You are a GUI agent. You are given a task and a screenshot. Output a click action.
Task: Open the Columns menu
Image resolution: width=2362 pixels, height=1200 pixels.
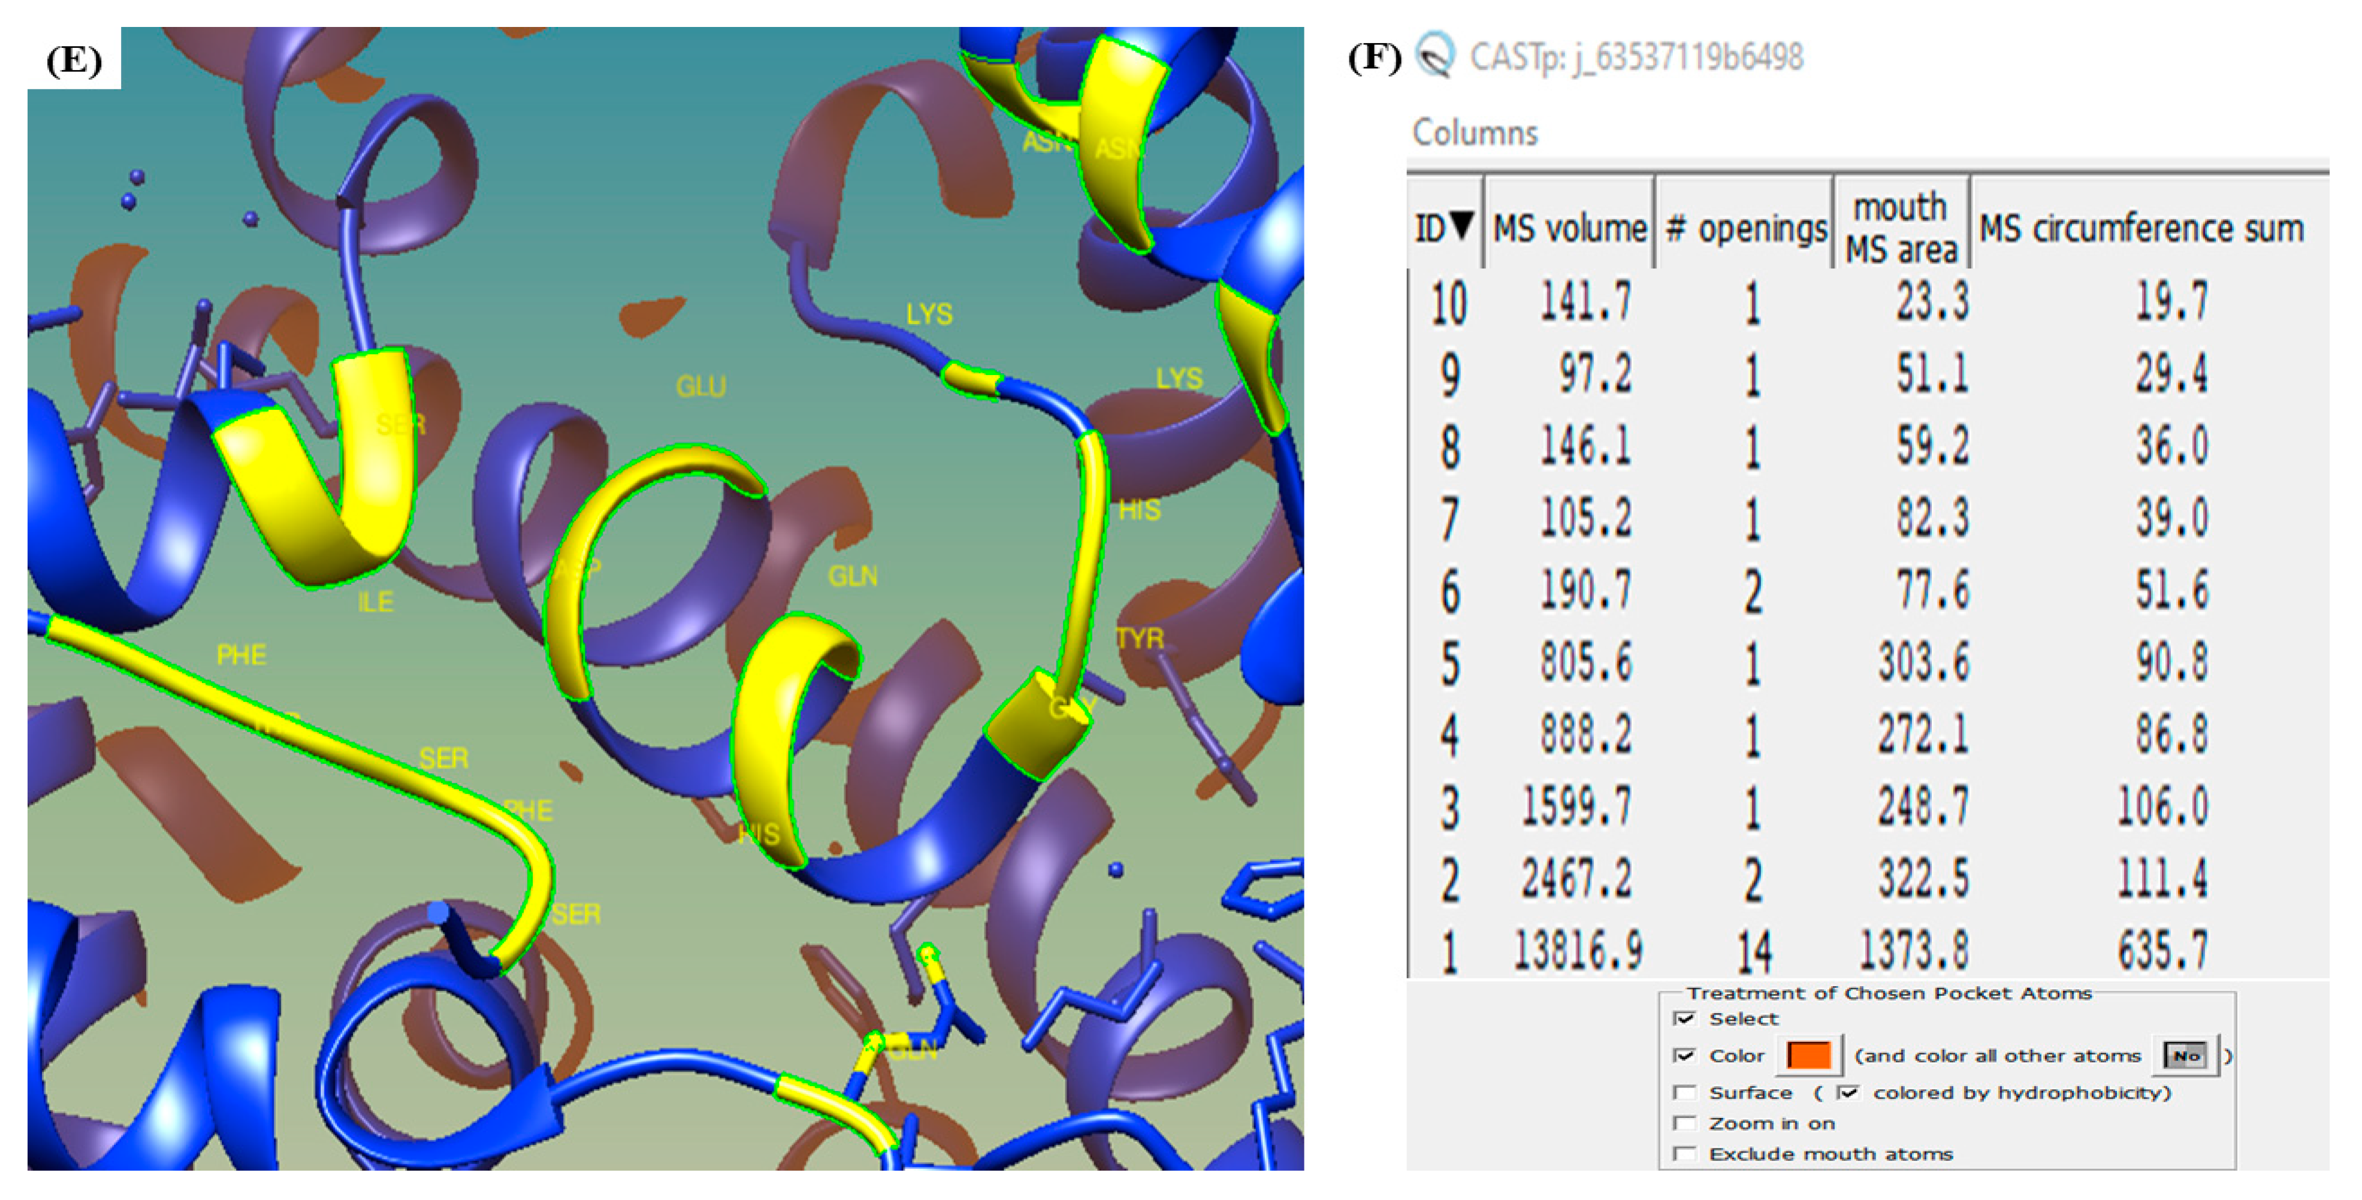[x=1475, y=133]
